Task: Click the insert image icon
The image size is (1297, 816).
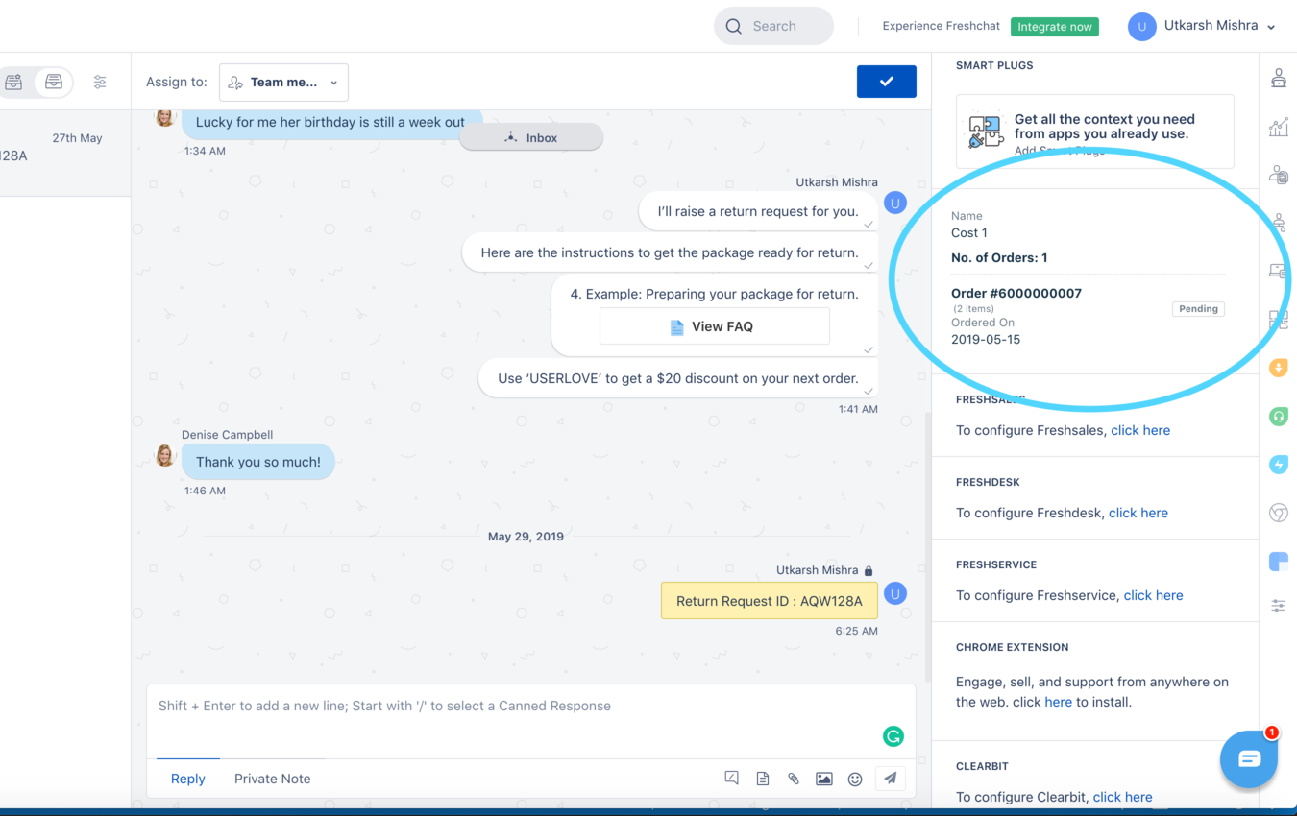Action: tap(824, 779)
